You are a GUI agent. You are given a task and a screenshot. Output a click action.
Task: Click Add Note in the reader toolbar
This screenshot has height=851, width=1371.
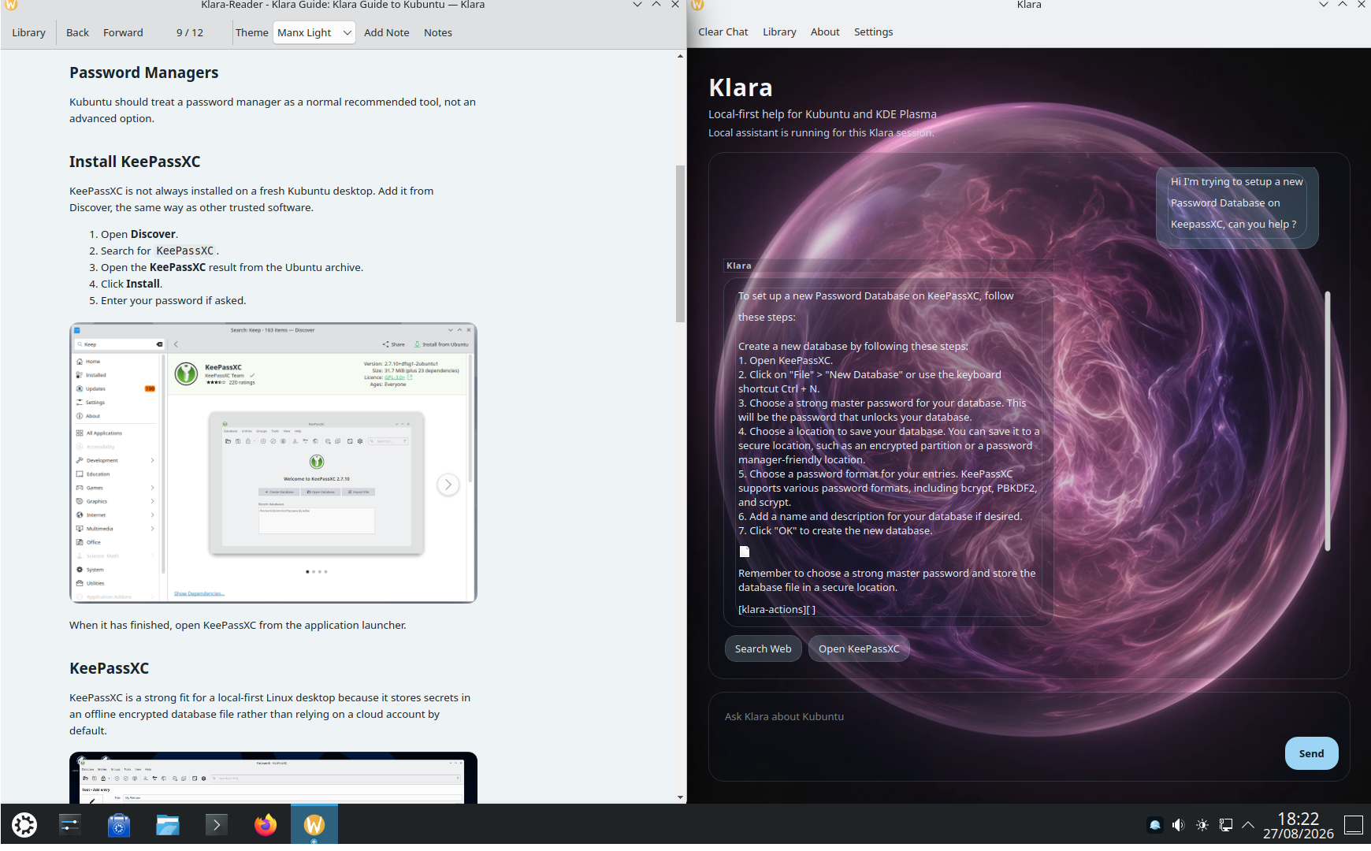click(x=387, y=32)
